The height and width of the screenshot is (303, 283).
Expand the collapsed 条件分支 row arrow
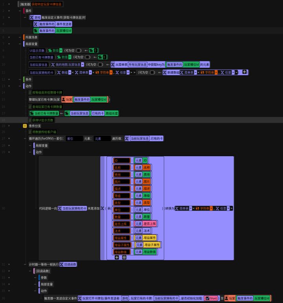(x=9, y=126)
